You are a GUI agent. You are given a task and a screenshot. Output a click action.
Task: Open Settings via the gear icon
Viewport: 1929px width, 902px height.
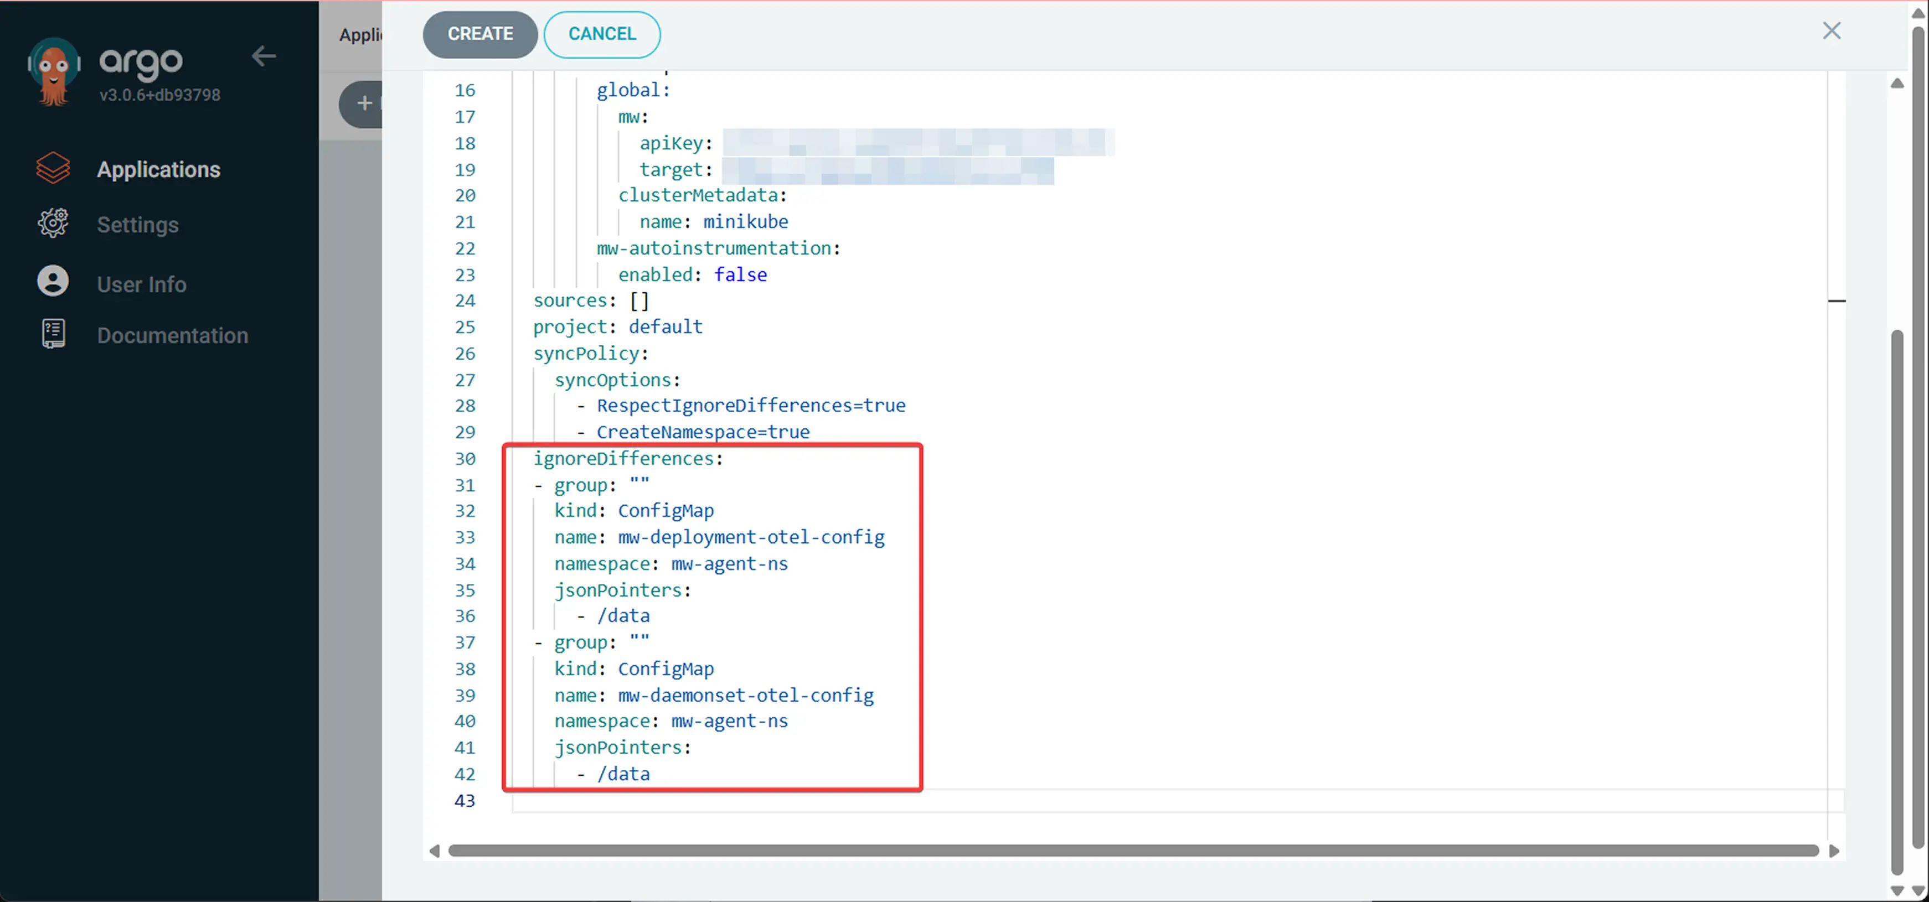pos(53,223)
